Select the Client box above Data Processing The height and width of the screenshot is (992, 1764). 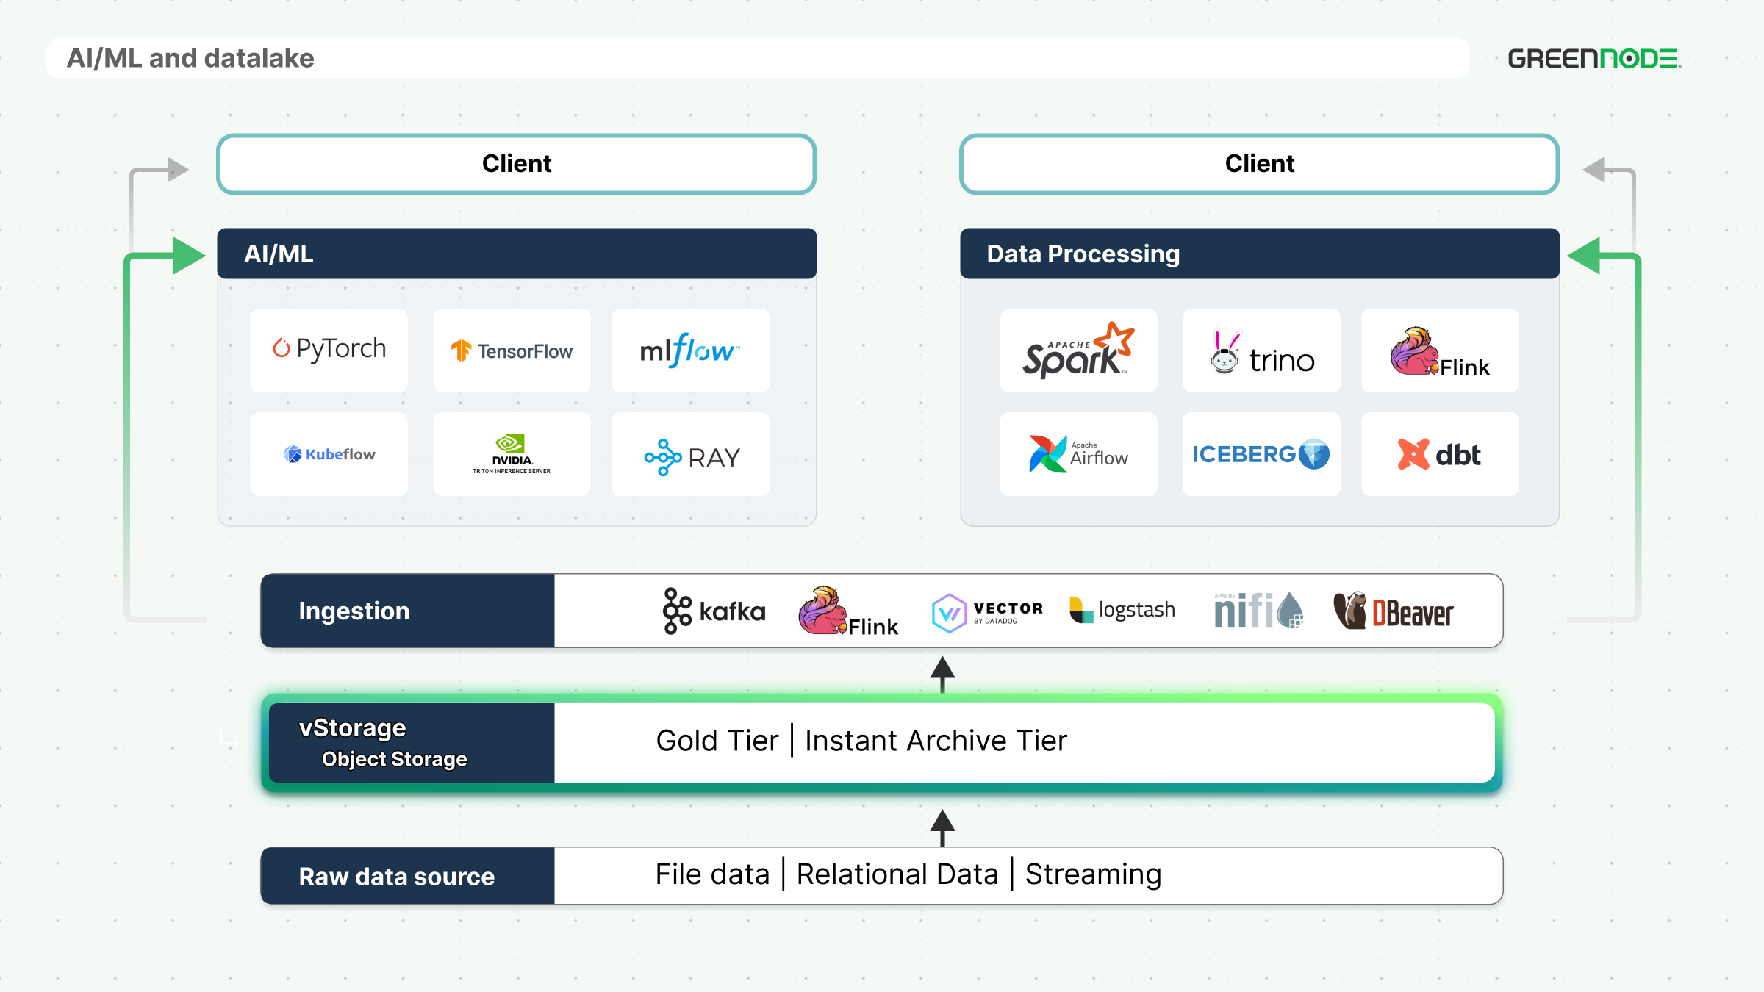pos(1260,164)
